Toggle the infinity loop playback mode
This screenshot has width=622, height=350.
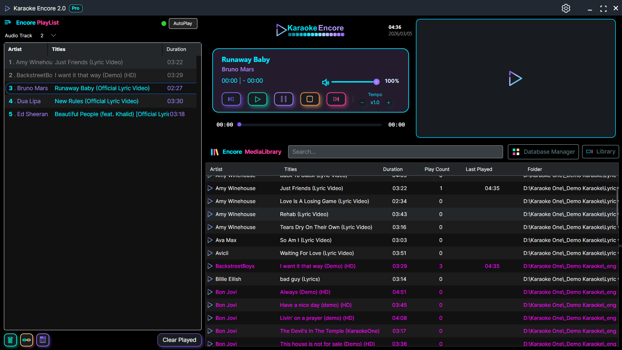(26, 340)
